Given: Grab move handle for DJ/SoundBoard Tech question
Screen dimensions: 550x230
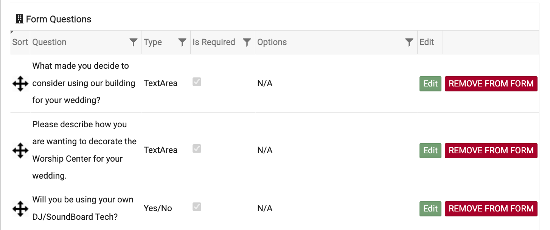Looking at the screenshot, I should [x=20, y=208].
